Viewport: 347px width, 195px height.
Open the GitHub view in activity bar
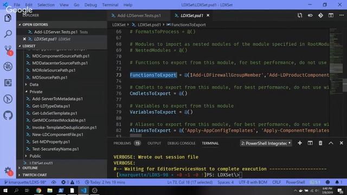(x=8, y=115)
